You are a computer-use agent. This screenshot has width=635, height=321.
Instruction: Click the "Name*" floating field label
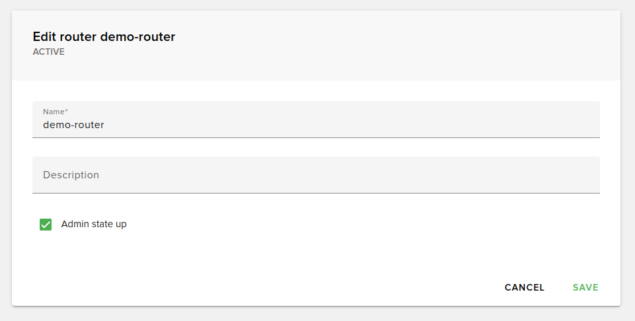[56, 112]
